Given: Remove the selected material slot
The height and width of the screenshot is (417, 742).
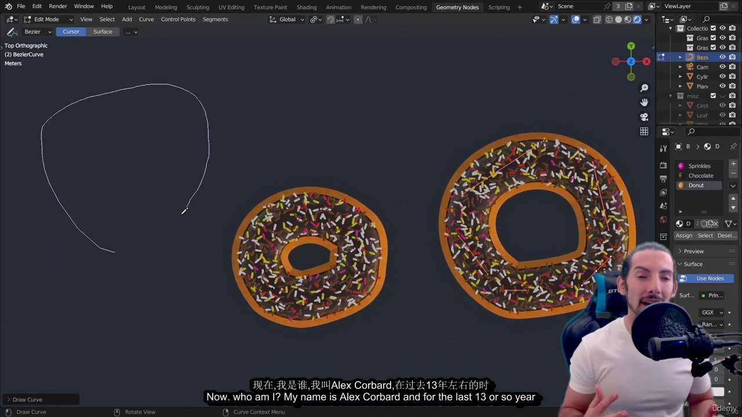Looking at the screenshot, I should [733, 173].
